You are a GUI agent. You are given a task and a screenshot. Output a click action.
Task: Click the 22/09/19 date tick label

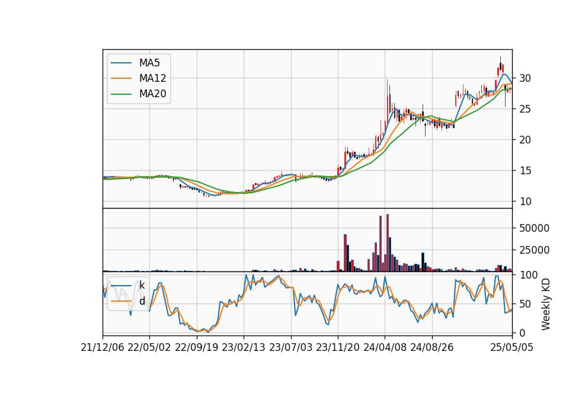pyautogui.click(x=197, y=348)
